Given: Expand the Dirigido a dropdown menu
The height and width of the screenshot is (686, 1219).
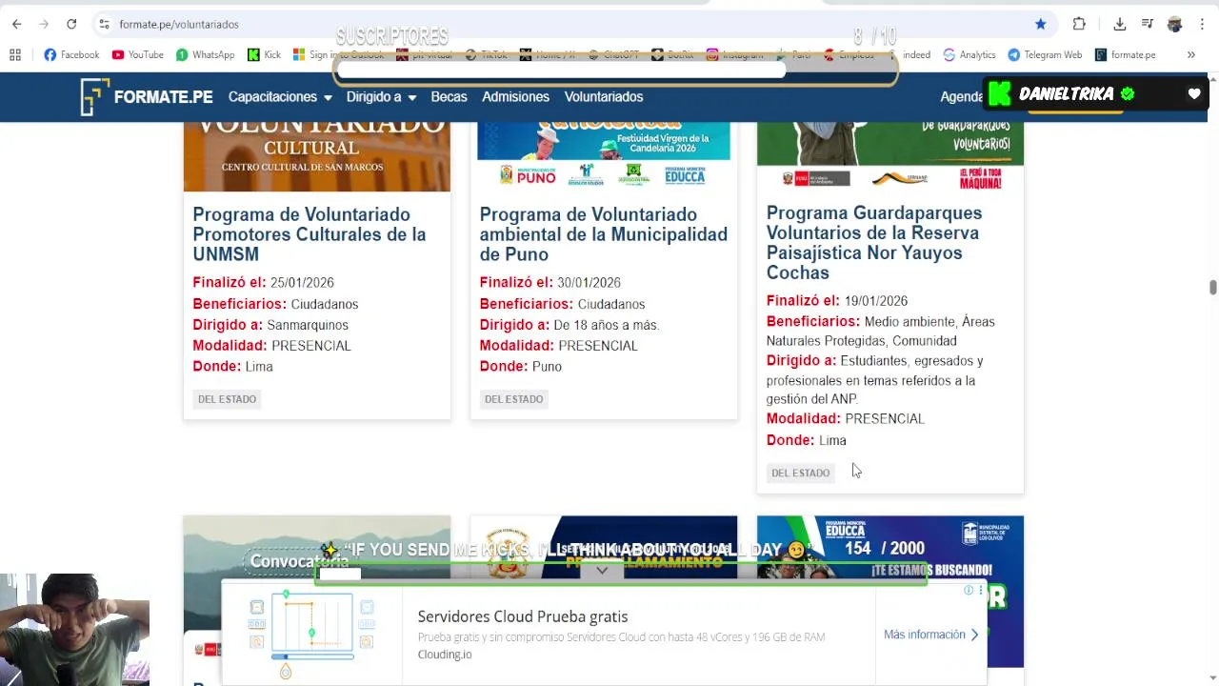Looking at the screenshot, I should 381,97.
